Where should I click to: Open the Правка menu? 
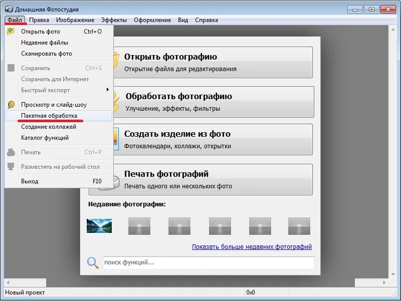[39, 20]
